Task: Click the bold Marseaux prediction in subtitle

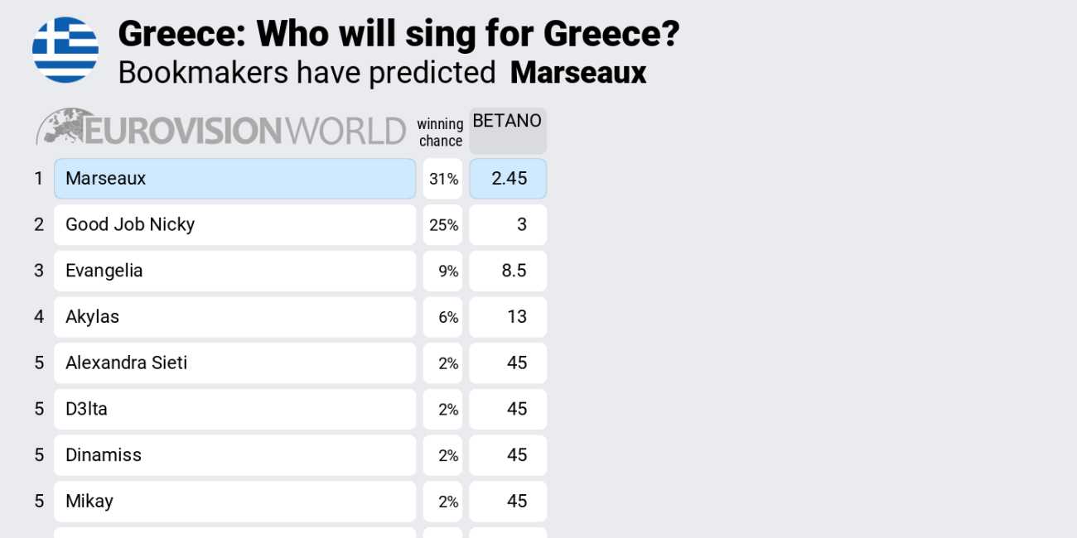Action: tap(578, 73)
